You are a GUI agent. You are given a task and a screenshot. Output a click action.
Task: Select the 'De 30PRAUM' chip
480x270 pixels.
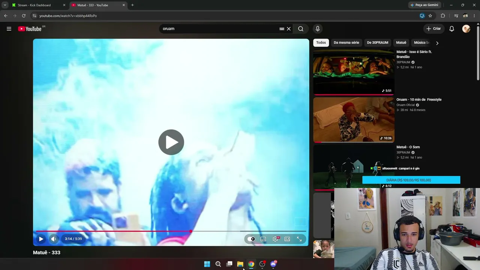tap(378, 43)
